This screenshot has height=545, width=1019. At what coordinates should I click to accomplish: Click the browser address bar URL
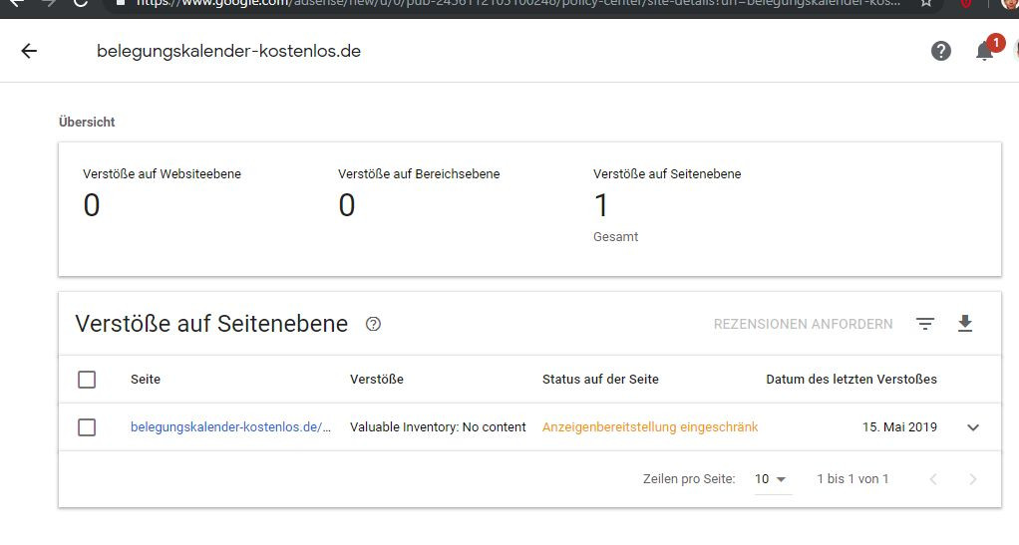tap(499, 3)
